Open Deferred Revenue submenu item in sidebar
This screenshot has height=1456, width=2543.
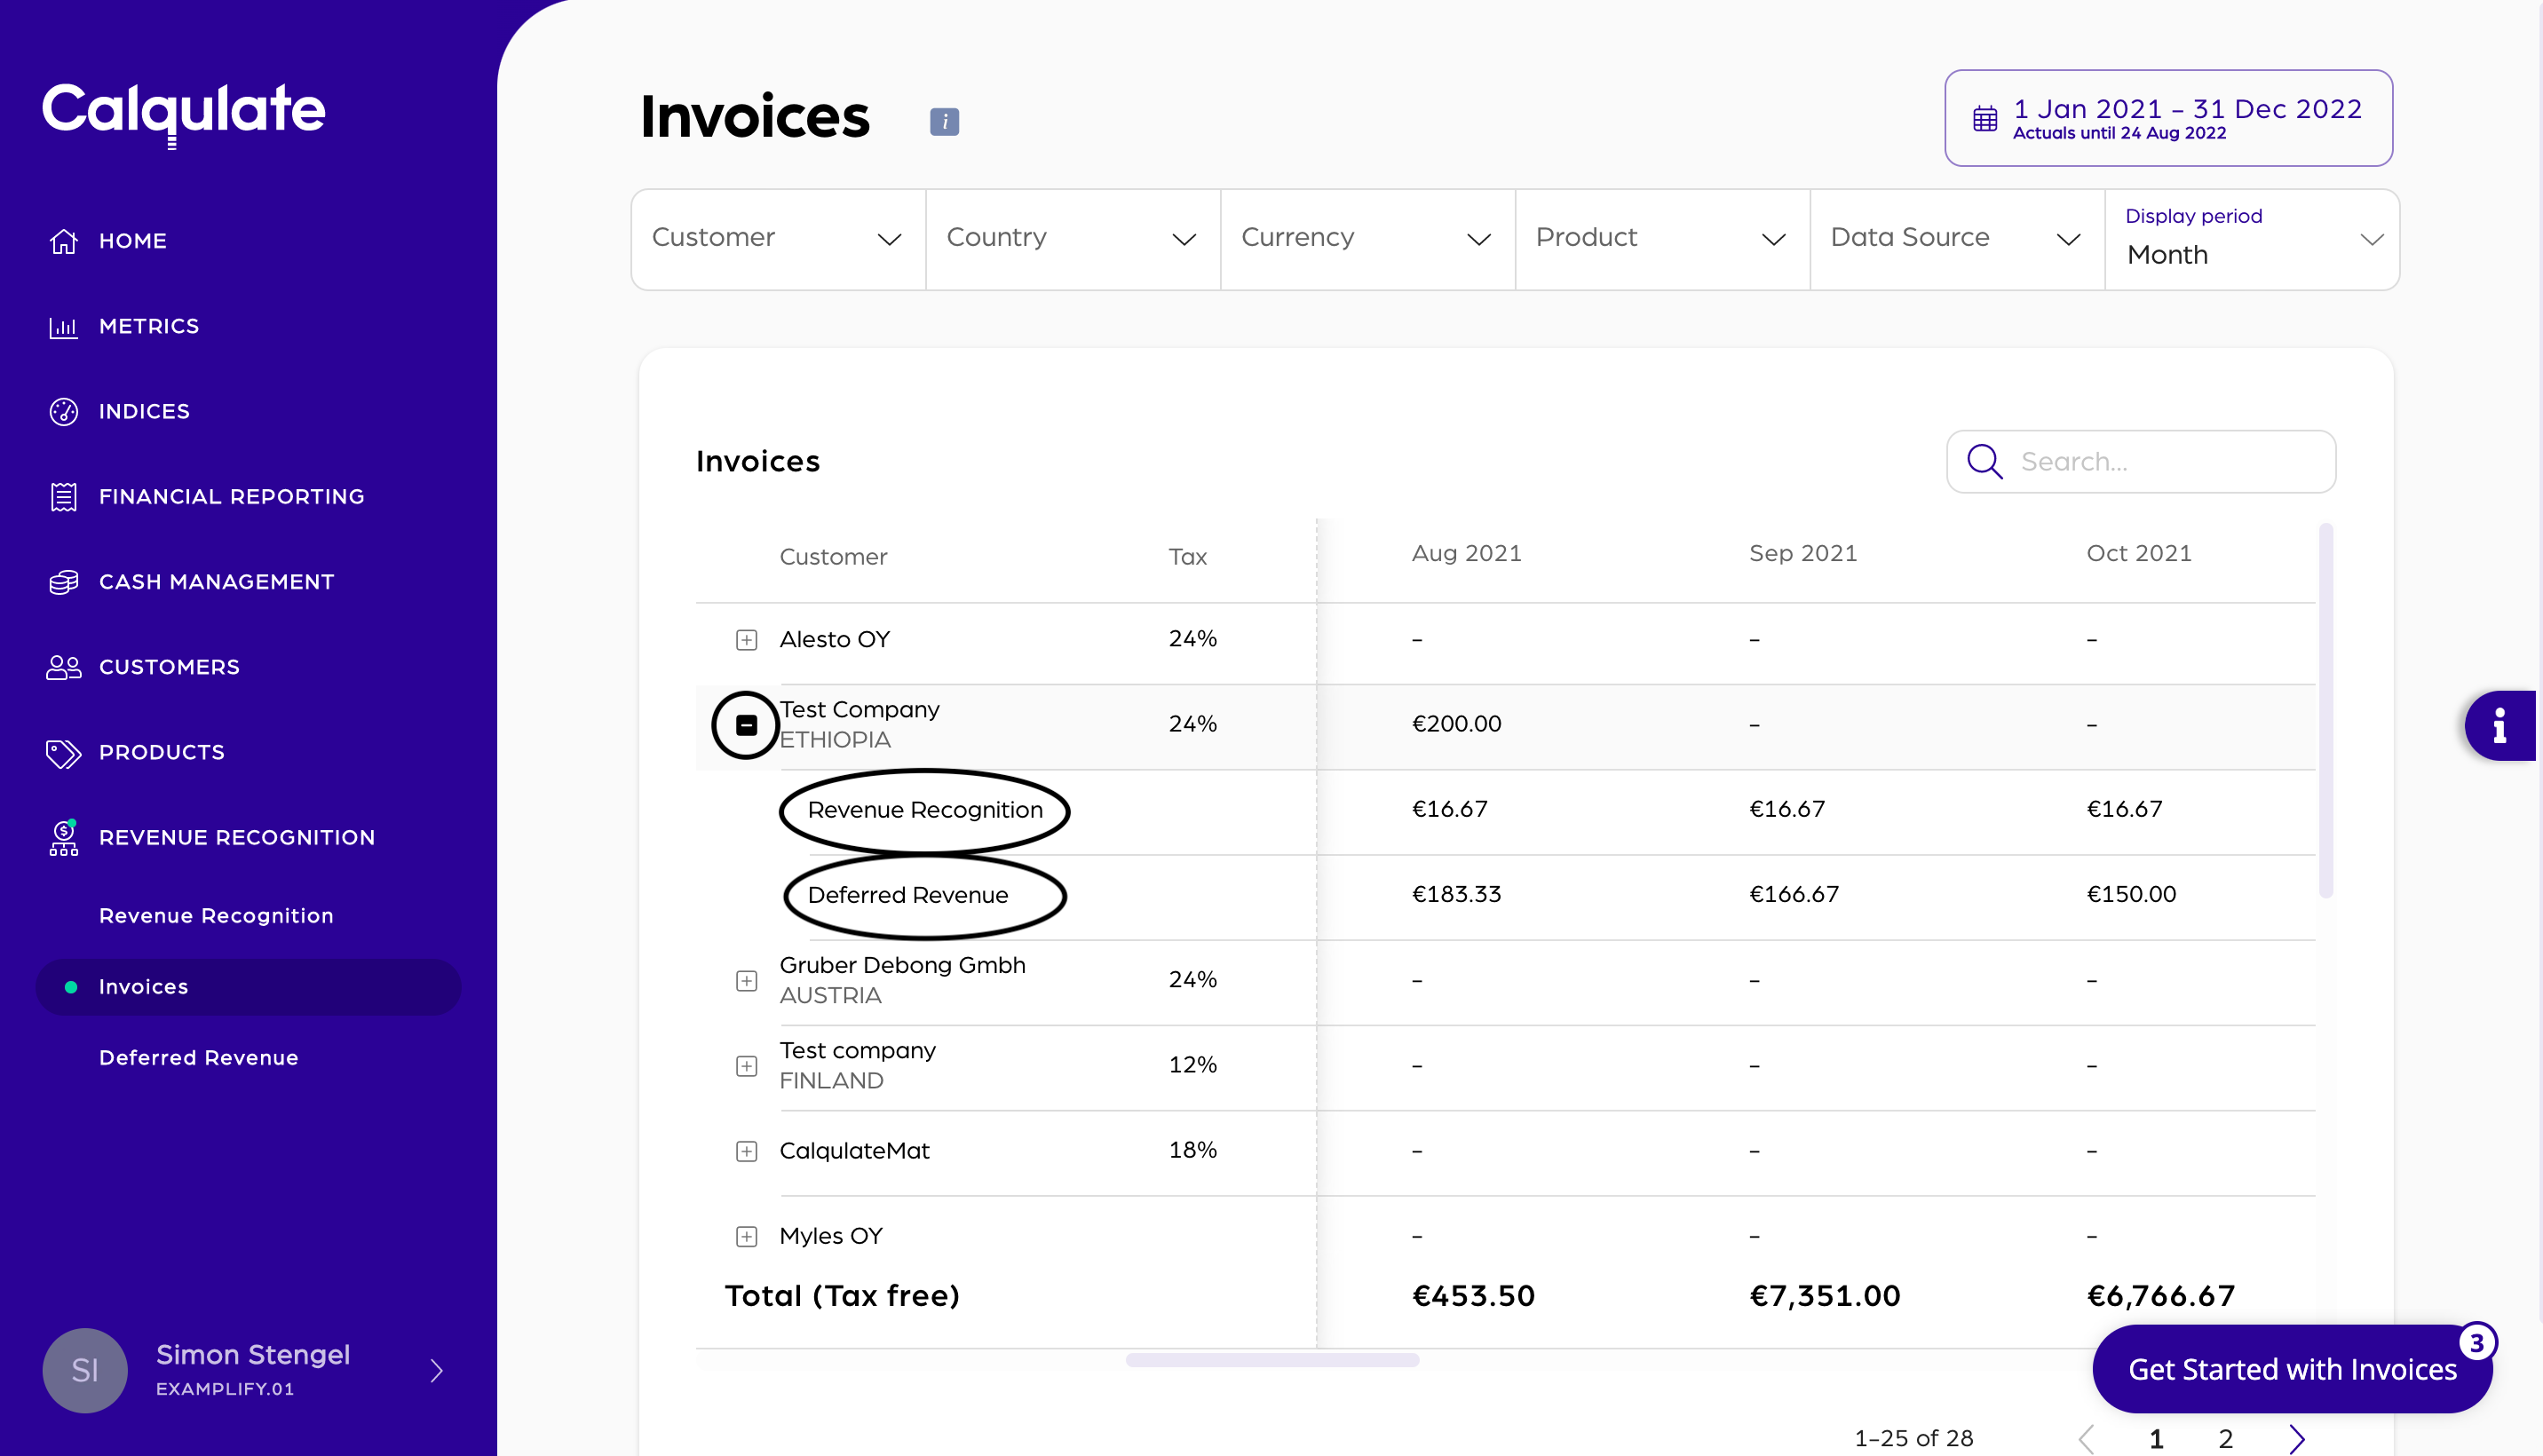coord(199,1058)
